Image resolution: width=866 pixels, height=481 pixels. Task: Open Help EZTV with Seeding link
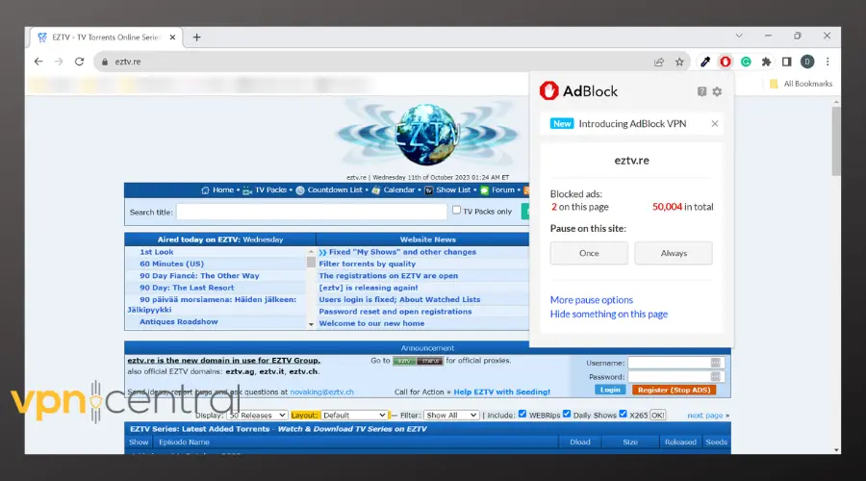point(501,392)
